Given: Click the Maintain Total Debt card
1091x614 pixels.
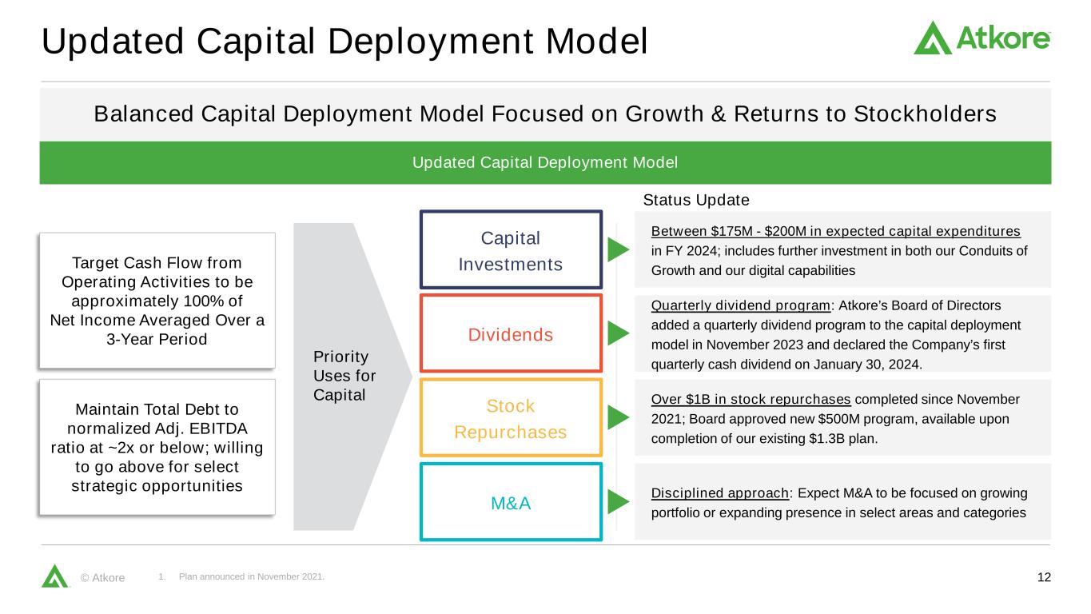Looking at the screenshot, I should pyautogui.click(x=157, y=447).
